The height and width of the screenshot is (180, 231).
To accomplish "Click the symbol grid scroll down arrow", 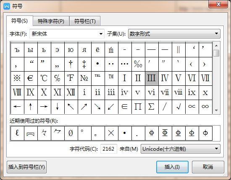I will click(216, 110).
